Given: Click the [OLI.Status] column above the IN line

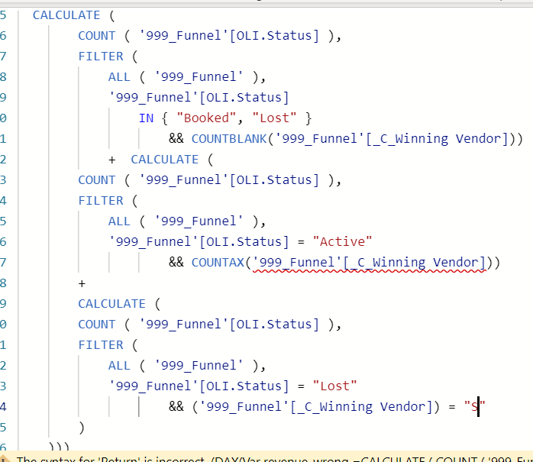Looking at the screenshot, I should (244, 98).
